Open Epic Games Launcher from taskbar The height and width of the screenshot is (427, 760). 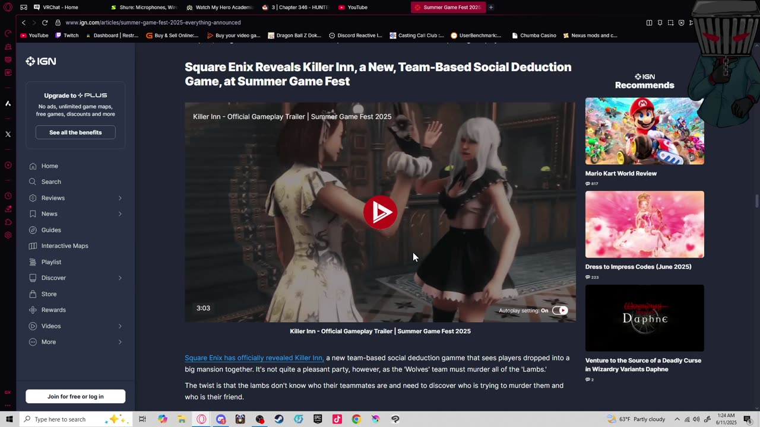pyautogui.click(x=318, y=419)
